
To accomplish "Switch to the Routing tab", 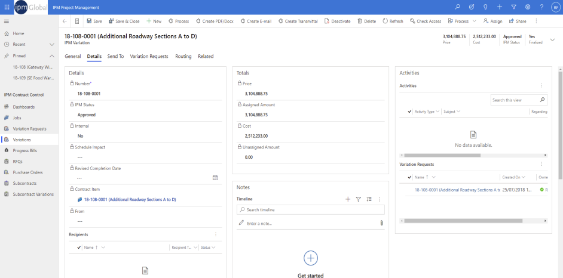I will coord(183,56).
